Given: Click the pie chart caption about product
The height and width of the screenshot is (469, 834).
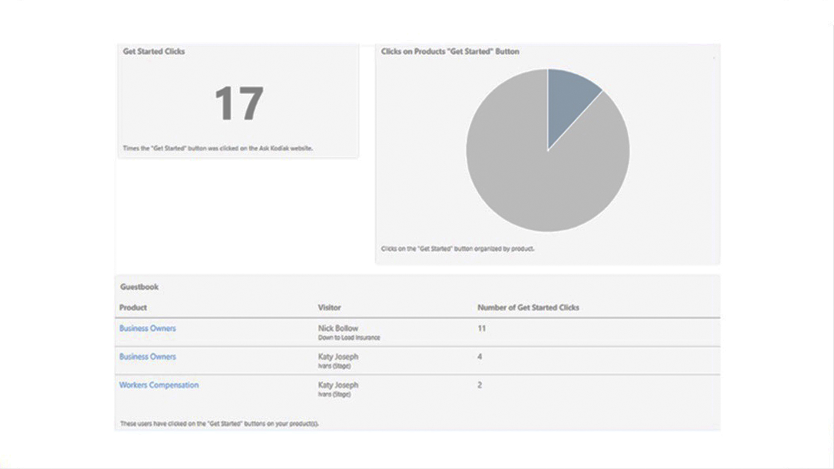Looking at the screenshot, I should [457, 249].
